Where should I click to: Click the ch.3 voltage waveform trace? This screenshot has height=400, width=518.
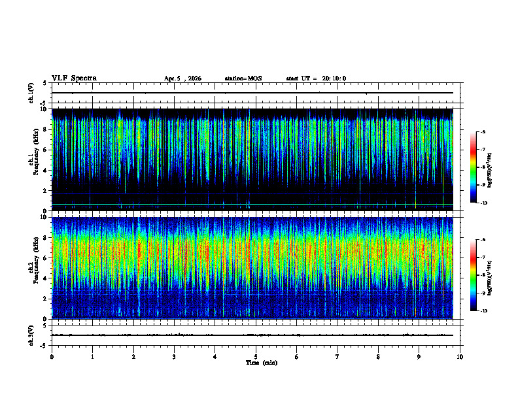pyautogui.click(x=252, y=335)
